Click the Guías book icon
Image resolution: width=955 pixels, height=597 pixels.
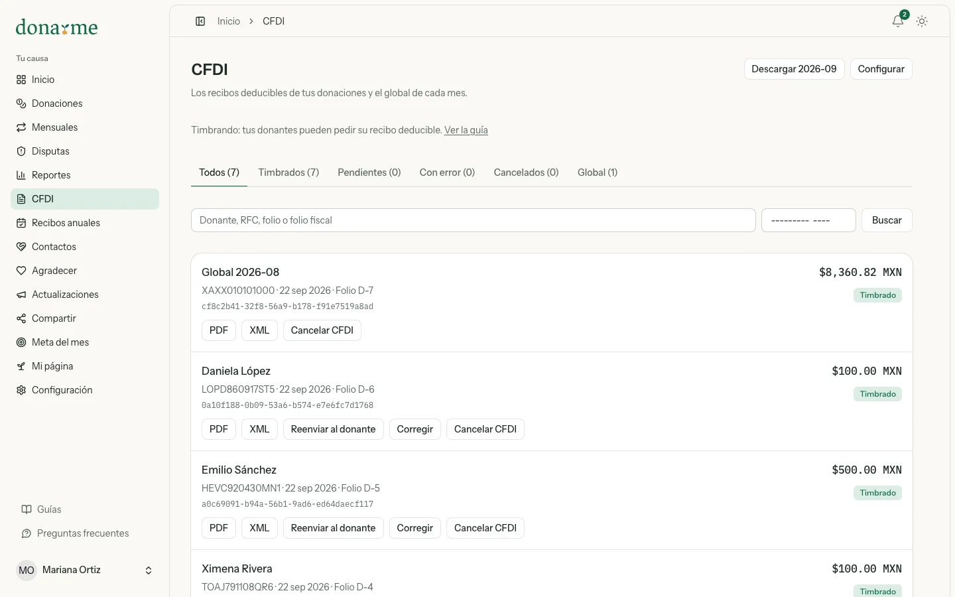[x=27, y=509]
